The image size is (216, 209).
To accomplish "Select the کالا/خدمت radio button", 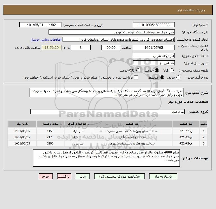I will tap(138, 70).
